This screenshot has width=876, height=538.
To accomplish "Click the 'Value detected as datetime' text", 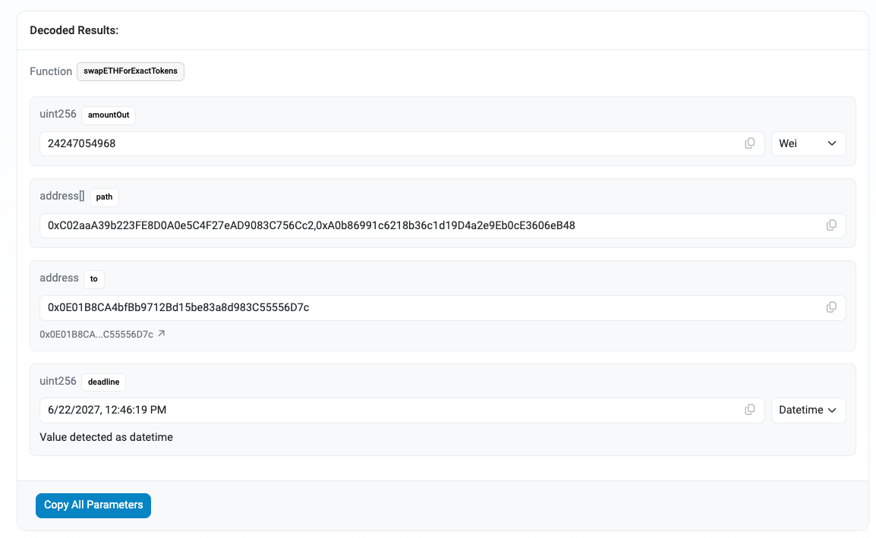I will [106, 437].
